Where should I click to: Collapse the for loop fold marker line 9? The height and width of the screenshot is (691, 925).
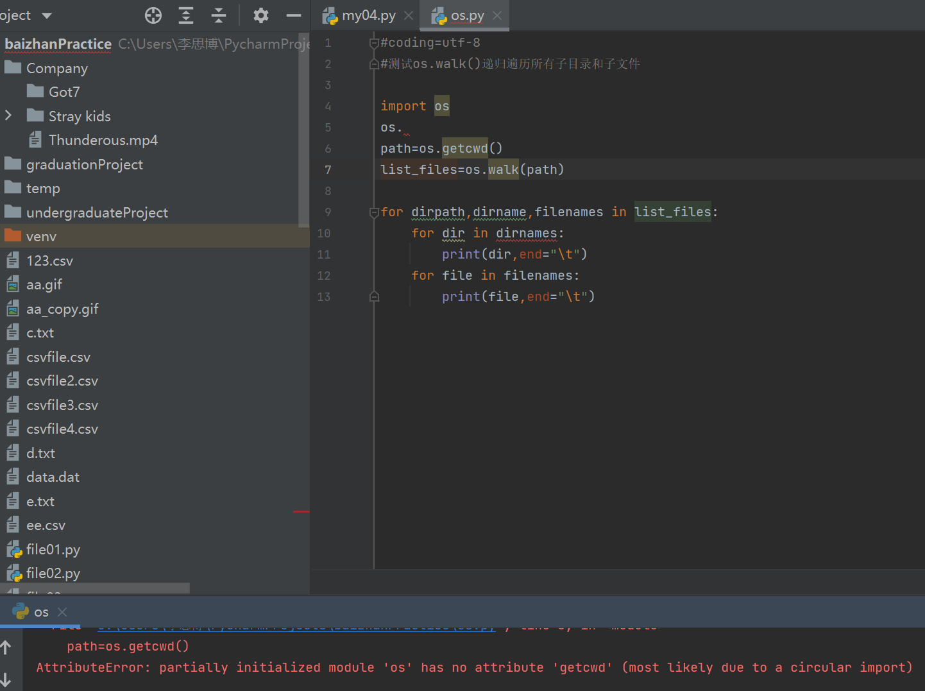coord(374,212)
